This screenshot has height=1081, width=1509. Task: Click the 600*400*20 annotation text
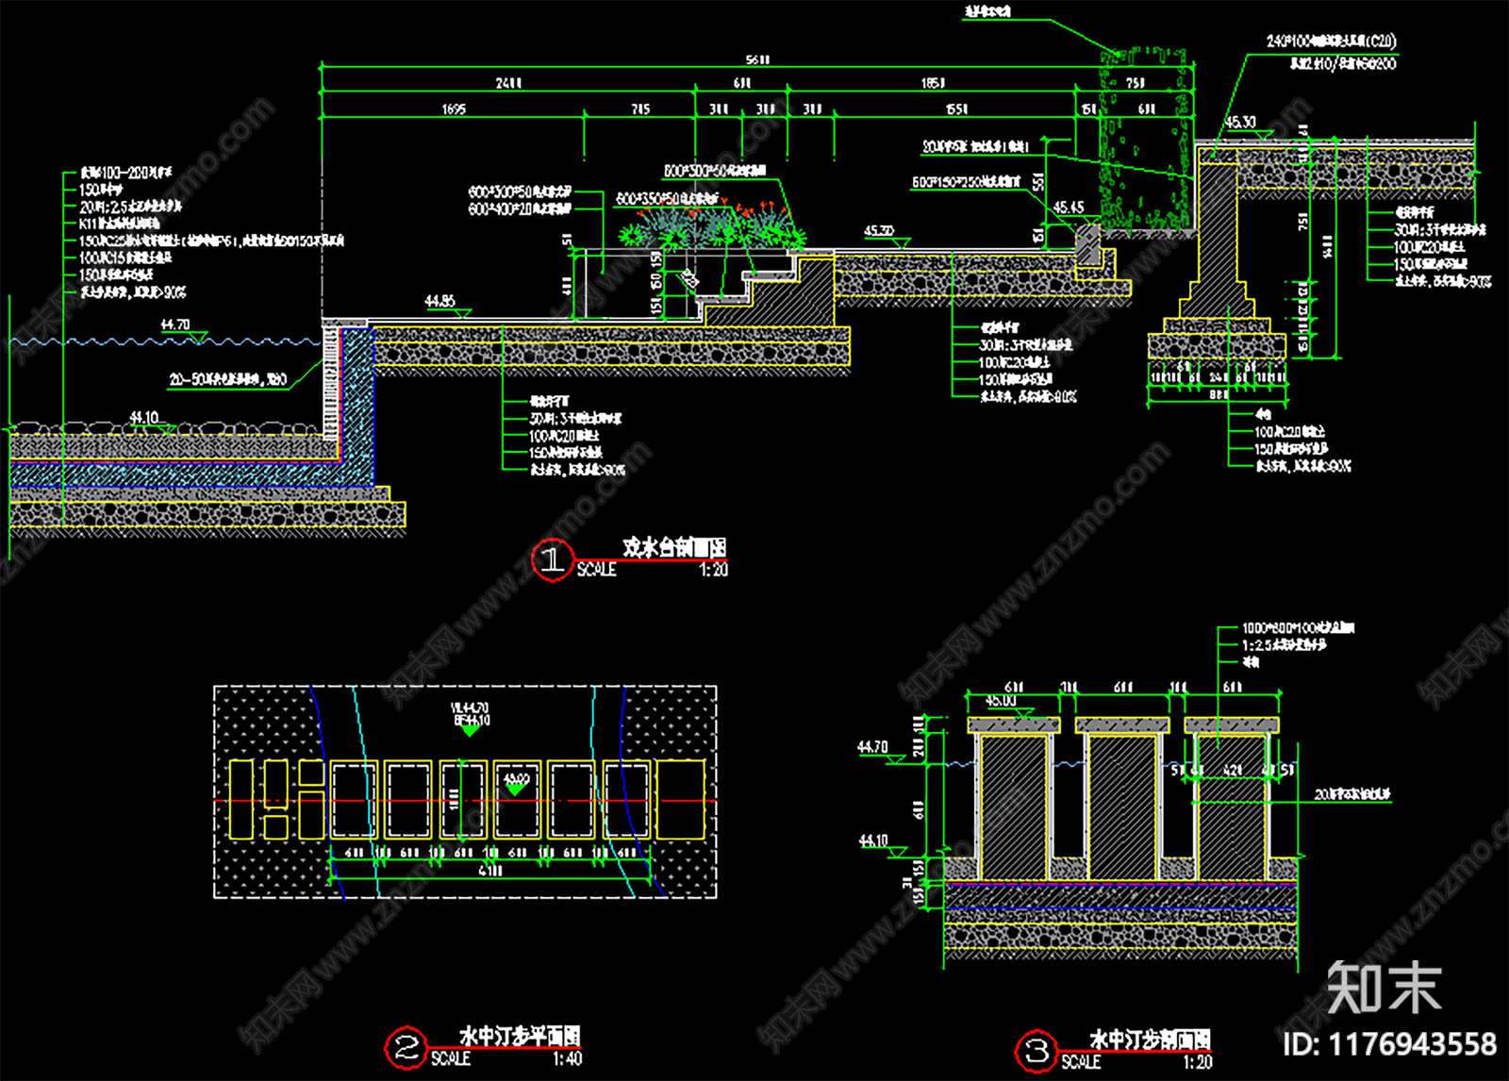click(520, 209)
